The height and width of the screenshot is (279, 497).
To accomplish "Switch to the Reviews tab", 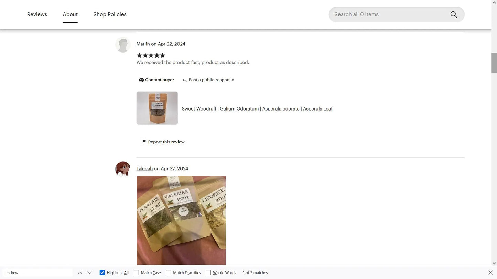I will click(37, 14).
